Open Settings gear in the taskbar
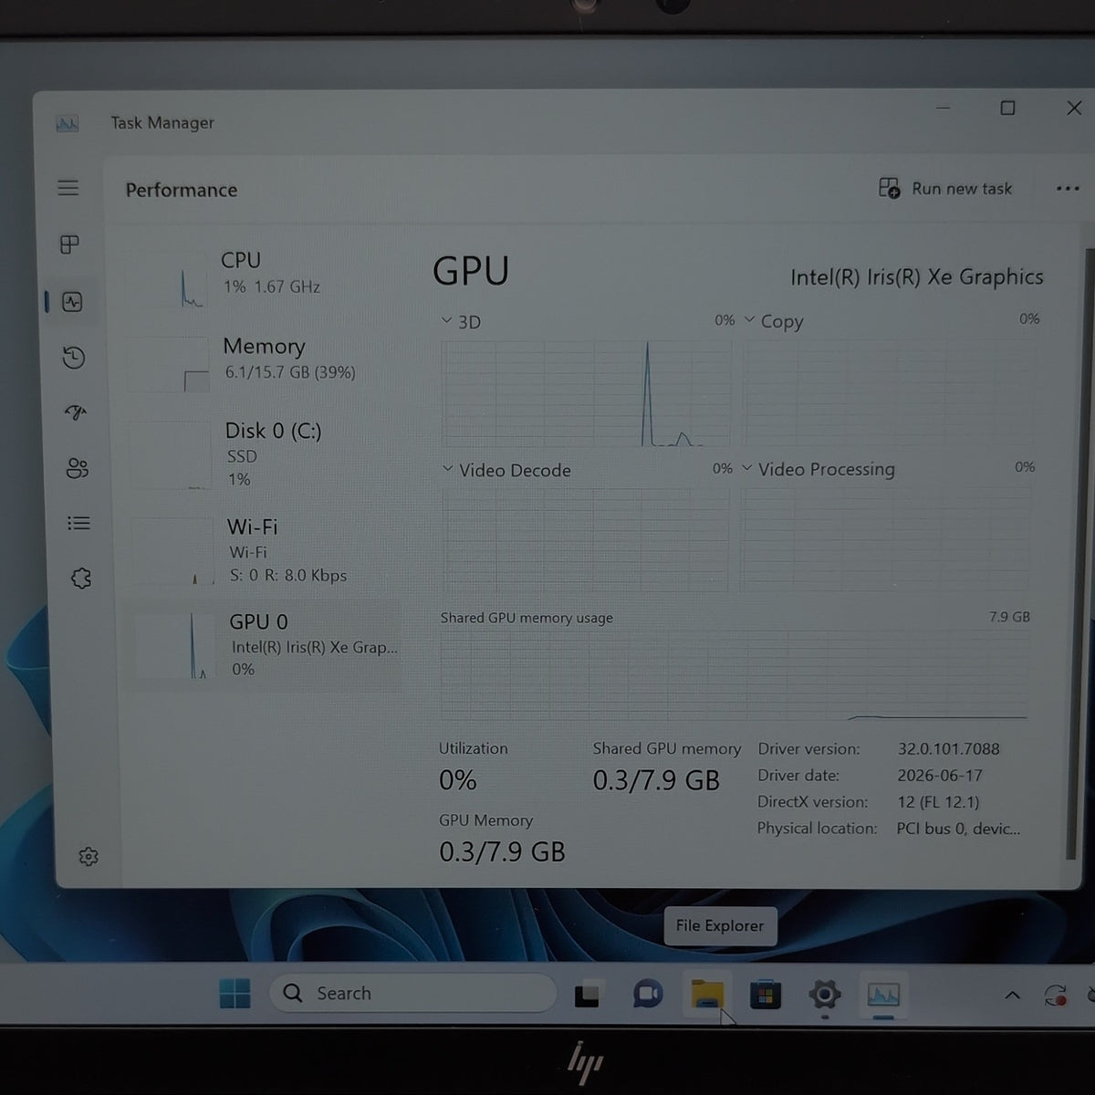1095x1095 pixels. [824, 994]
